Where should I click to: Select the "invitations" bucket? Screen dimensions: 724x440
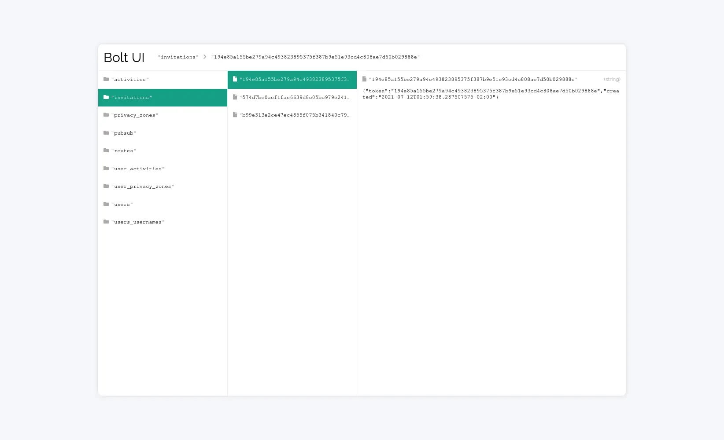pyautogui.click(x=163, y=98)
